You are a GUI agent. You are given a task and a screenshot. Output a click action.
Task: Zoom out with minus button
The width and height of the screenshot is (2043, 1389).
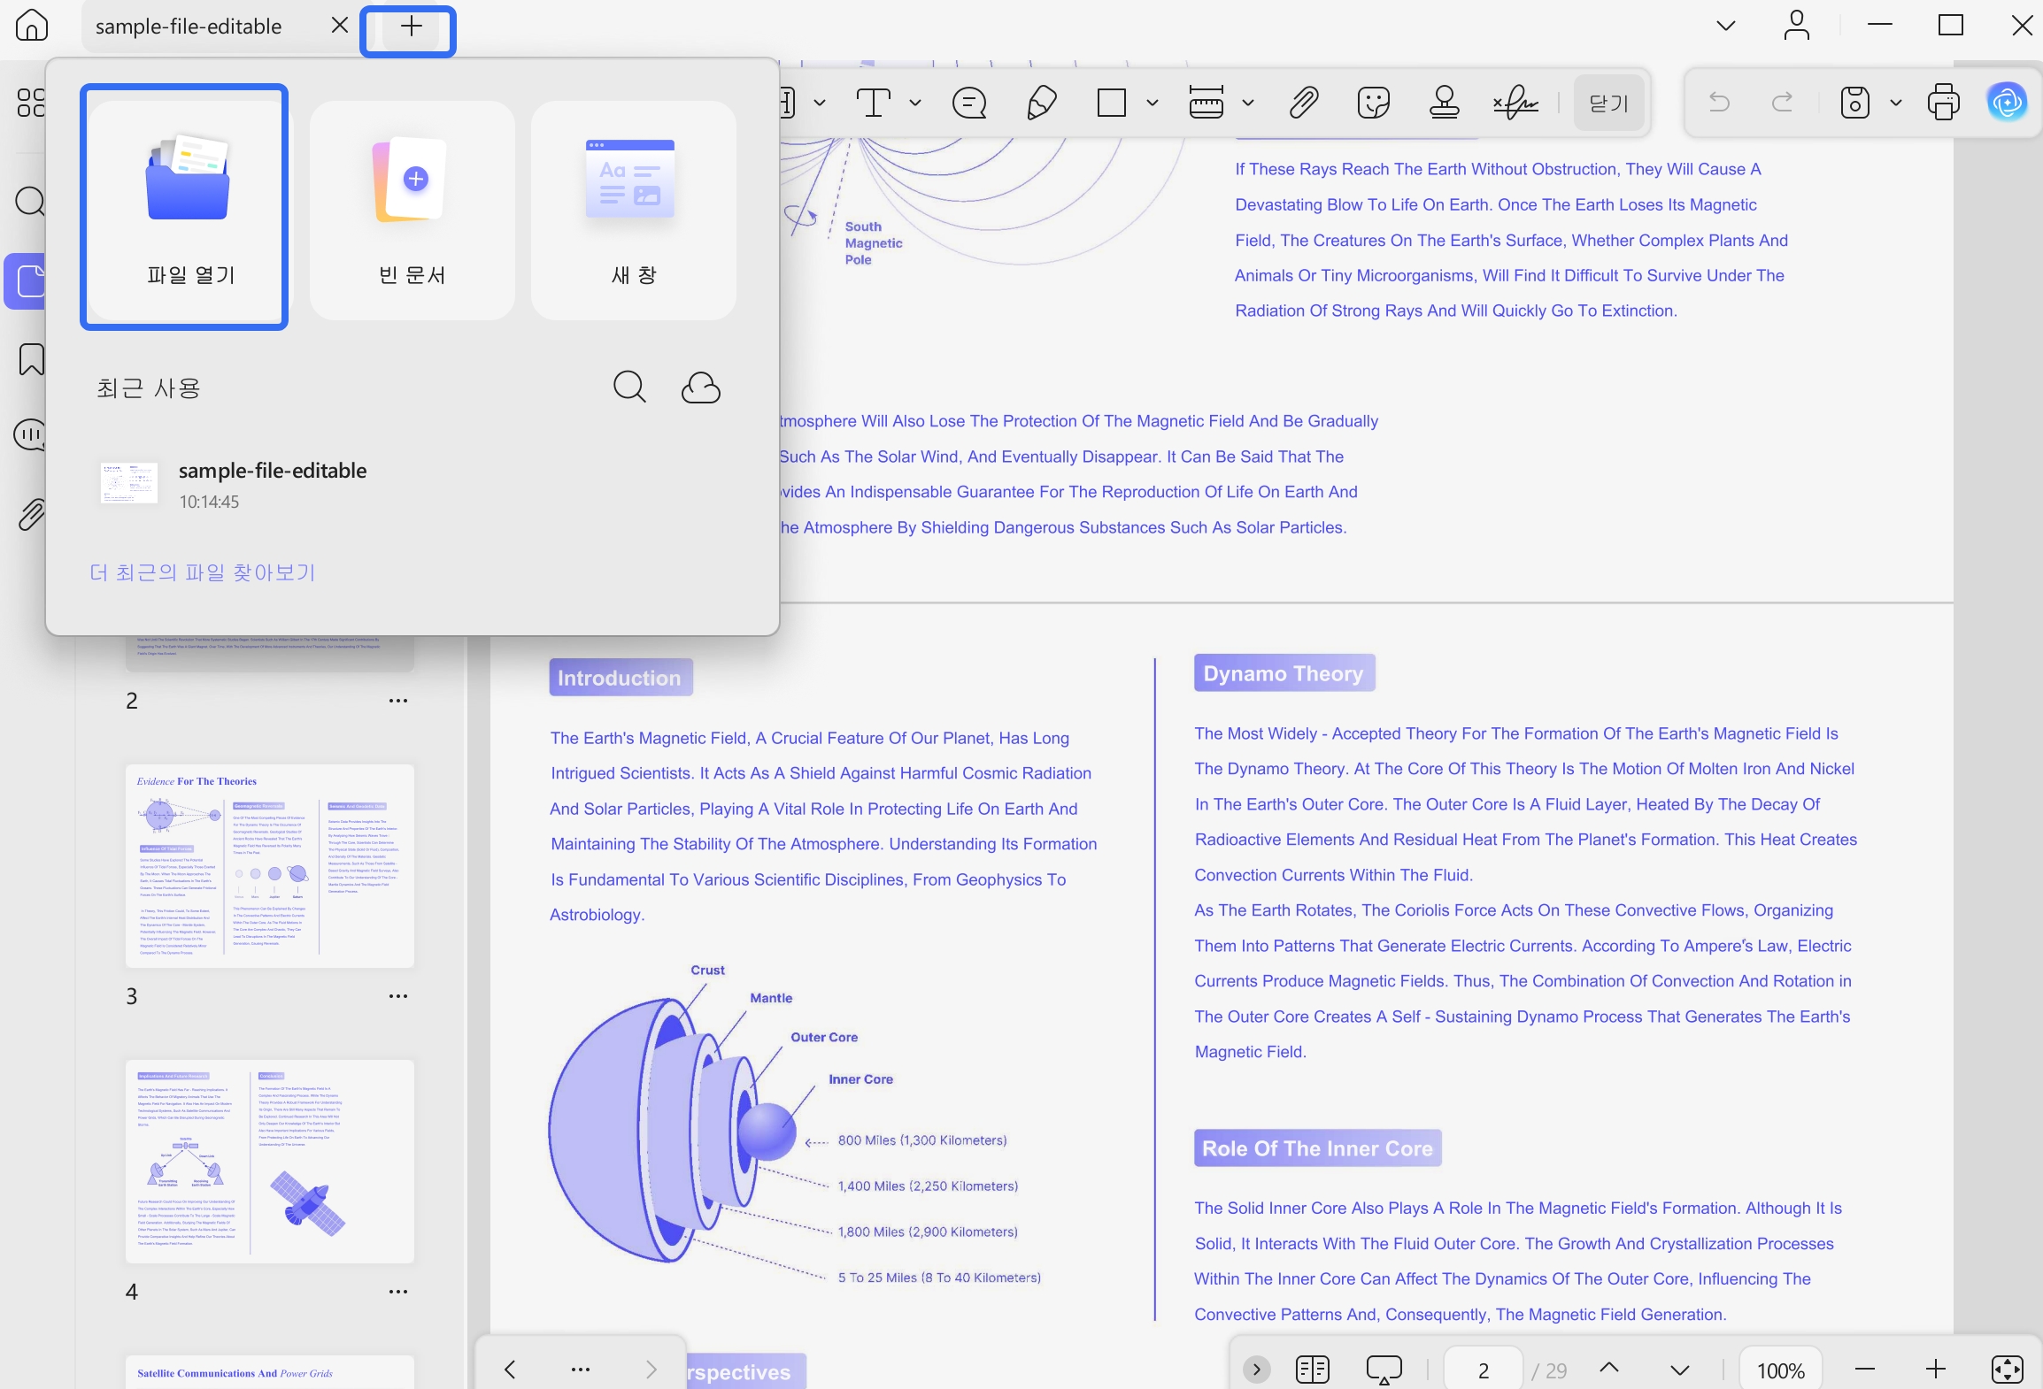[x=1865, y=1370]
